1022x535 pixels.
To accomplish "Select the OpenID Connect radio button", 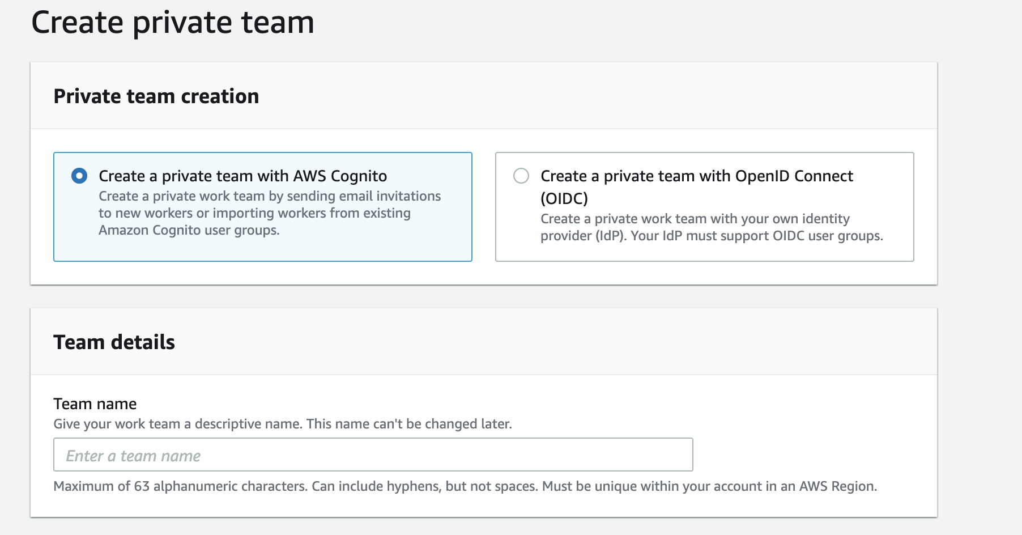I will (521, 176).
